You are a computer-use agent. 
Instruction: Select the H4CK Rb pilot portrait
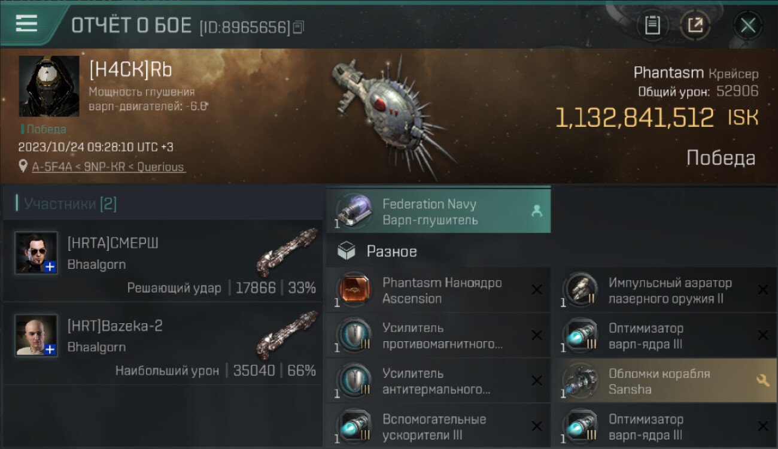click(49, 86)
